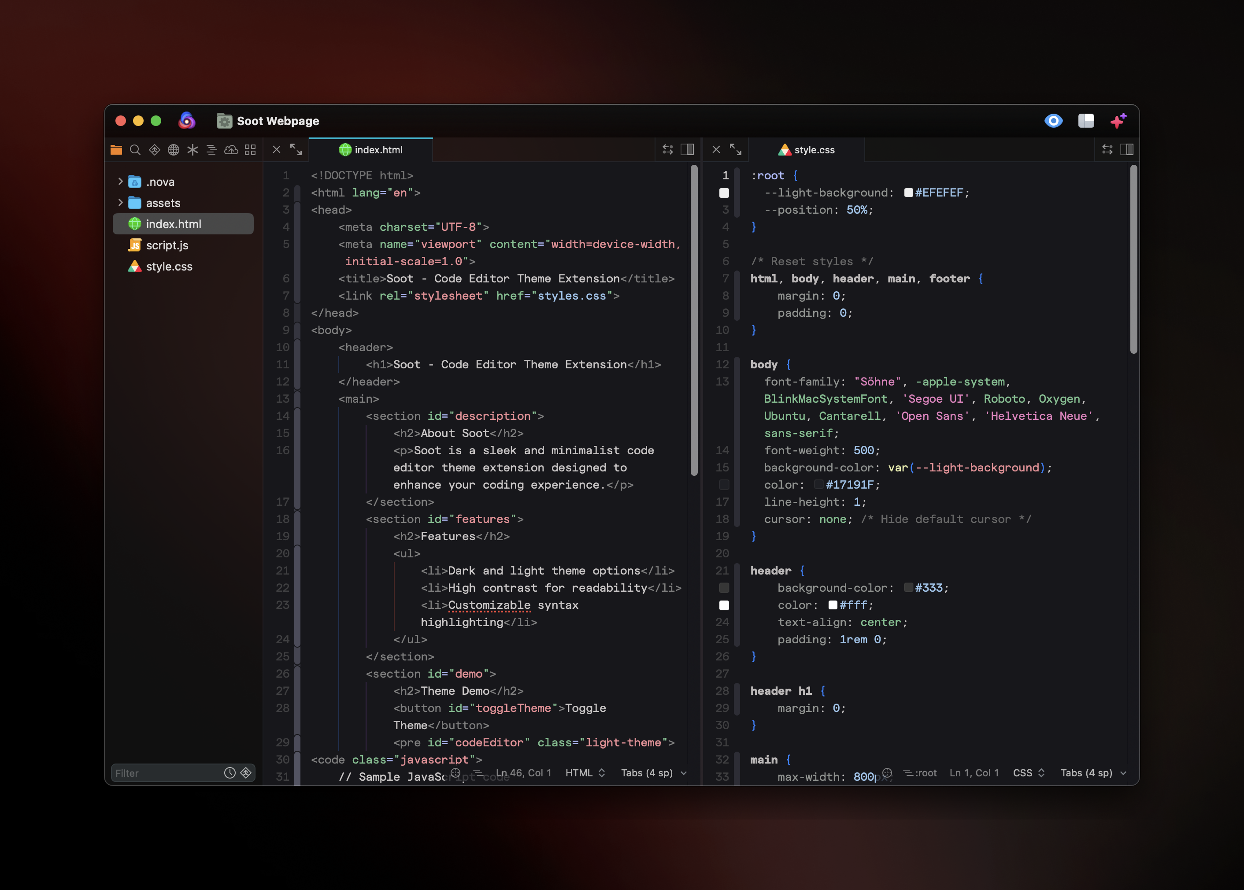Viewport: 1244px width, 890px height.
Task: Switch to the style.css tab
Action: [807, 150]
